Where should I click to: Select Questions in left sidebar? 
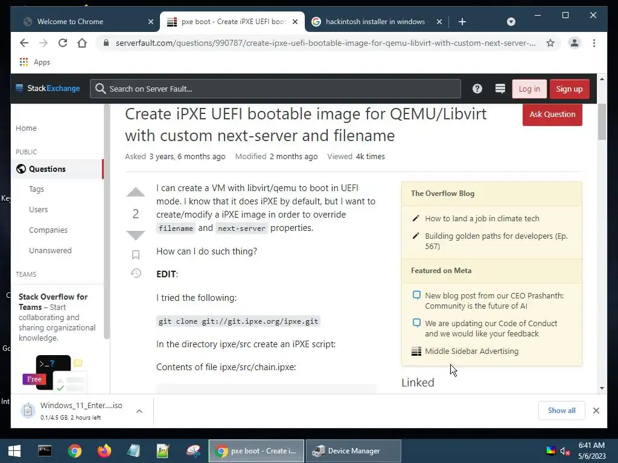click(x=57, y=169)
